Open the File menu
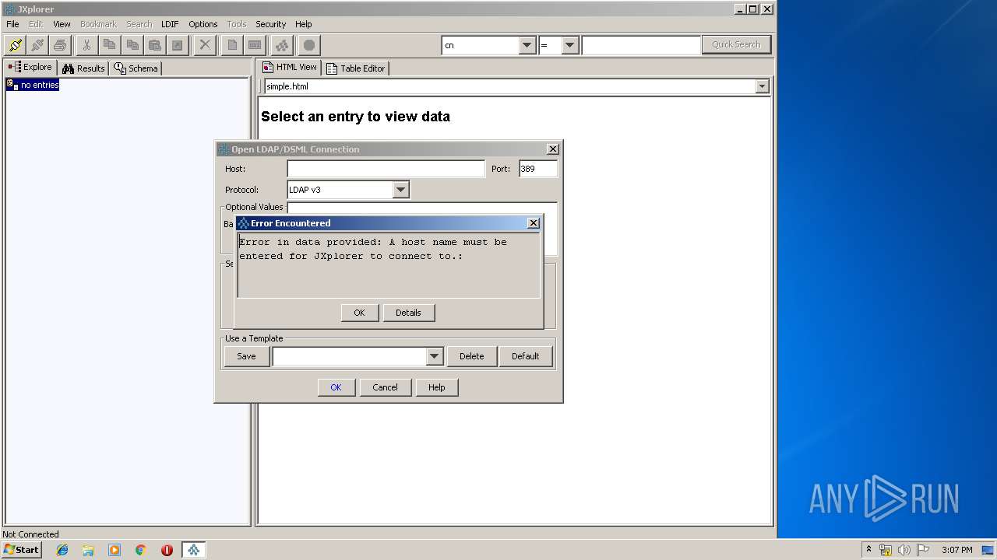This screenshot has width=997, height=560. pos(12,24)
